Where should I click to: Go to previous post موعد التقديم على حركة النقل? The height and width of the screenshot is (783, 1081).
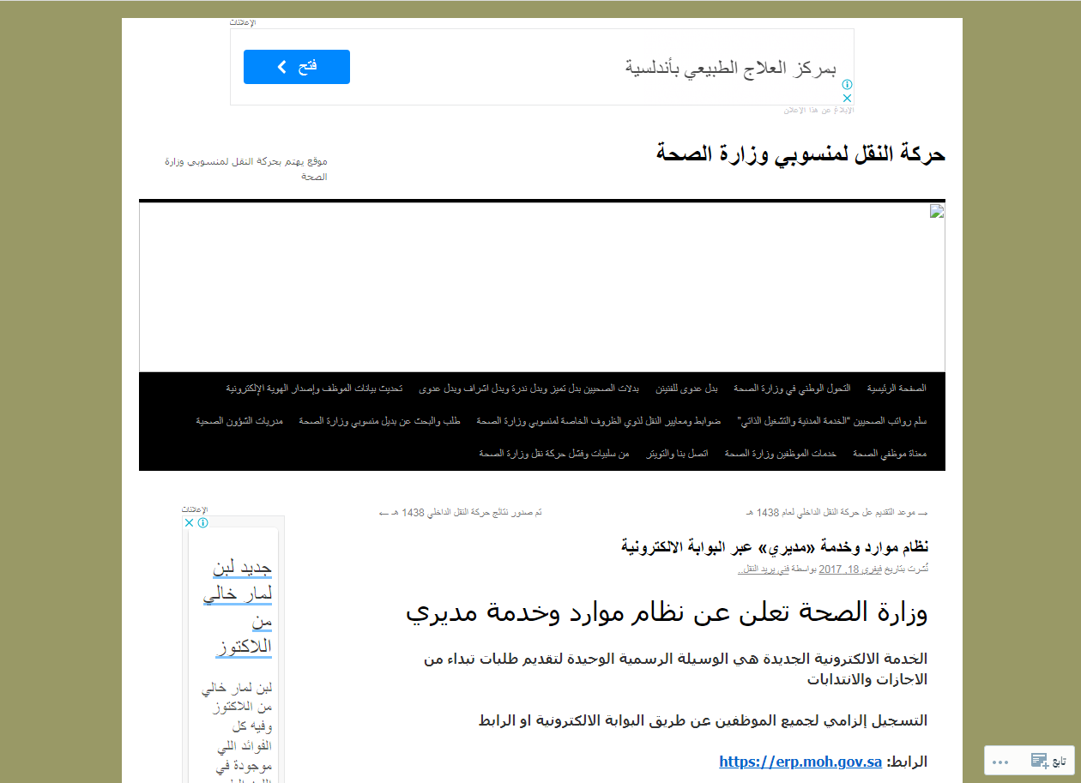(836, 512)
